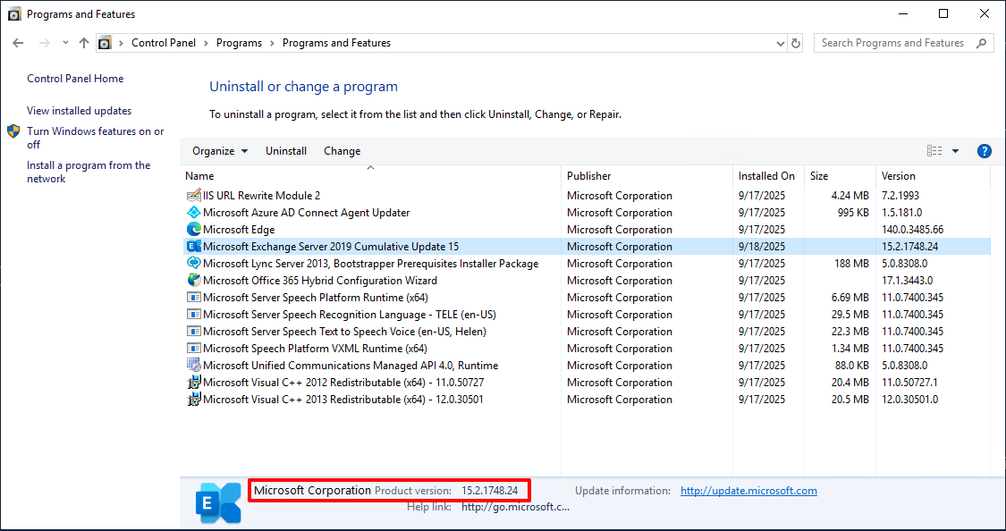The image size is (1006, 531).
Task: Go back with the left arrow button
Action: click(18, 43)
